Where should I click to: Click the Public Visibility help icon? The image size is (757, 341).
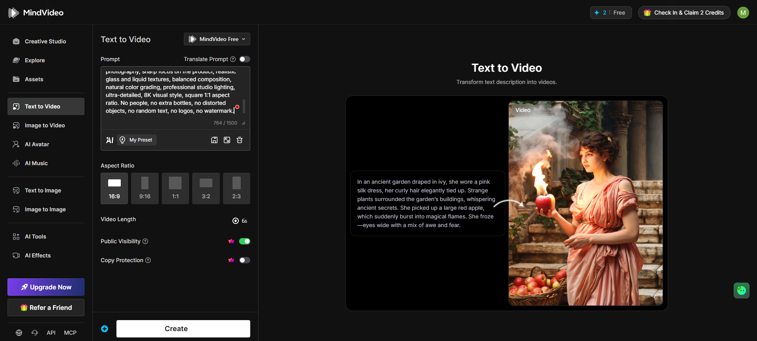[x=145, y=241]
